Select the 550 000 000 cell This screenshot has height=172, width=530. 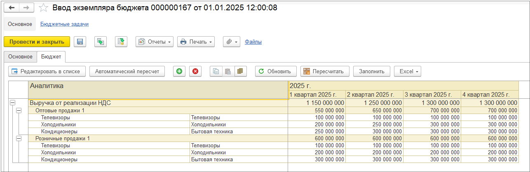[x=317, y=111]
